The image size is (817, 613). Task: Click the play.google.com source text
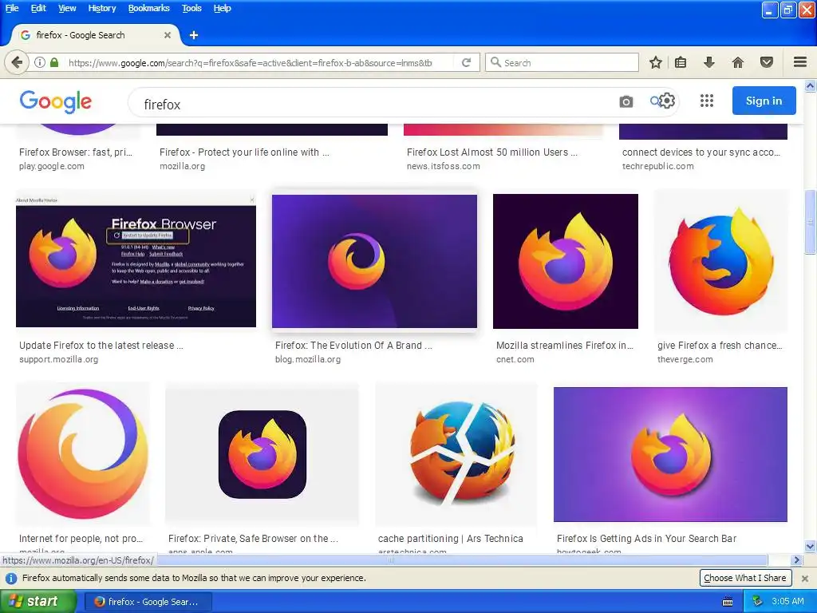coord(52,166)
